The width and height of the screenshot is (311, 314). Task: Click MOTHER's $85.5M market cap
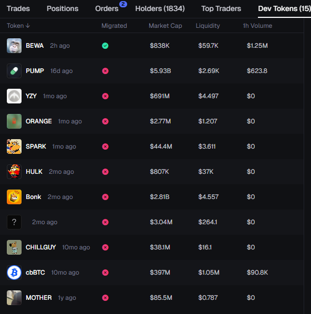click(161, 298)
